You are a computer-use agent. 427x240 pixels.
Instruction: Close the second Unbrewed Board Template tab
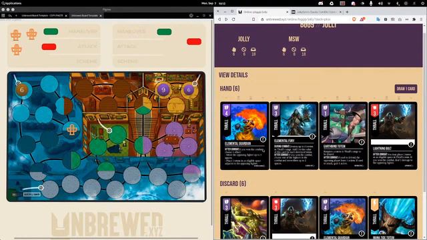pyautogui.click(x=101, y=16)
